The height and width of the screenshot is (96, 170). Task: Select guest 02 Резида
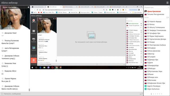pos(151,42)
